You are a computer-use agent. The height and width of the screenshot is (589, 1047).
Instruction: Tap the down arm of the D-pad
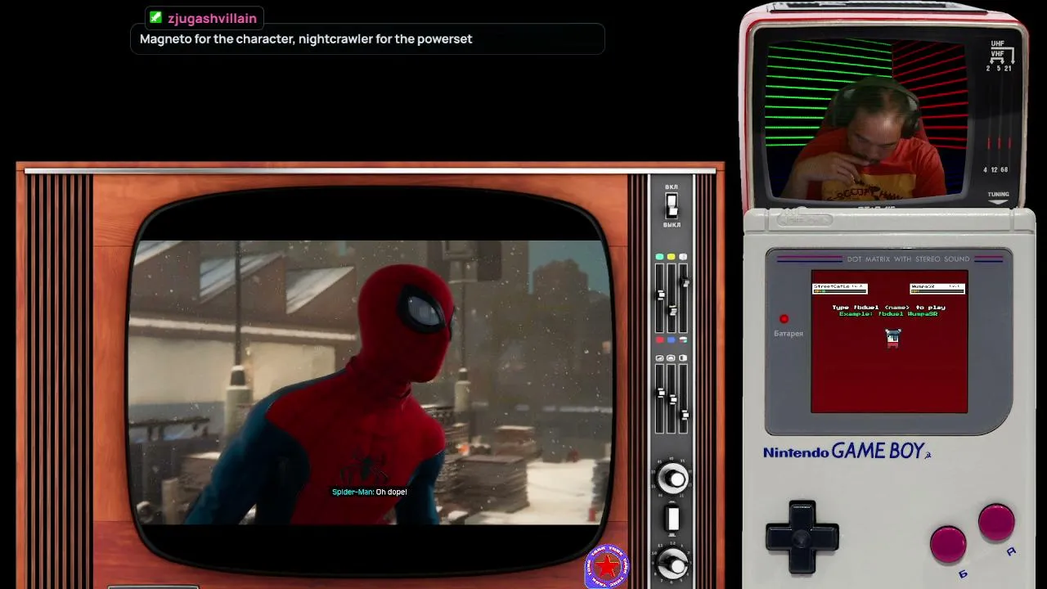(x=802, y=562)
